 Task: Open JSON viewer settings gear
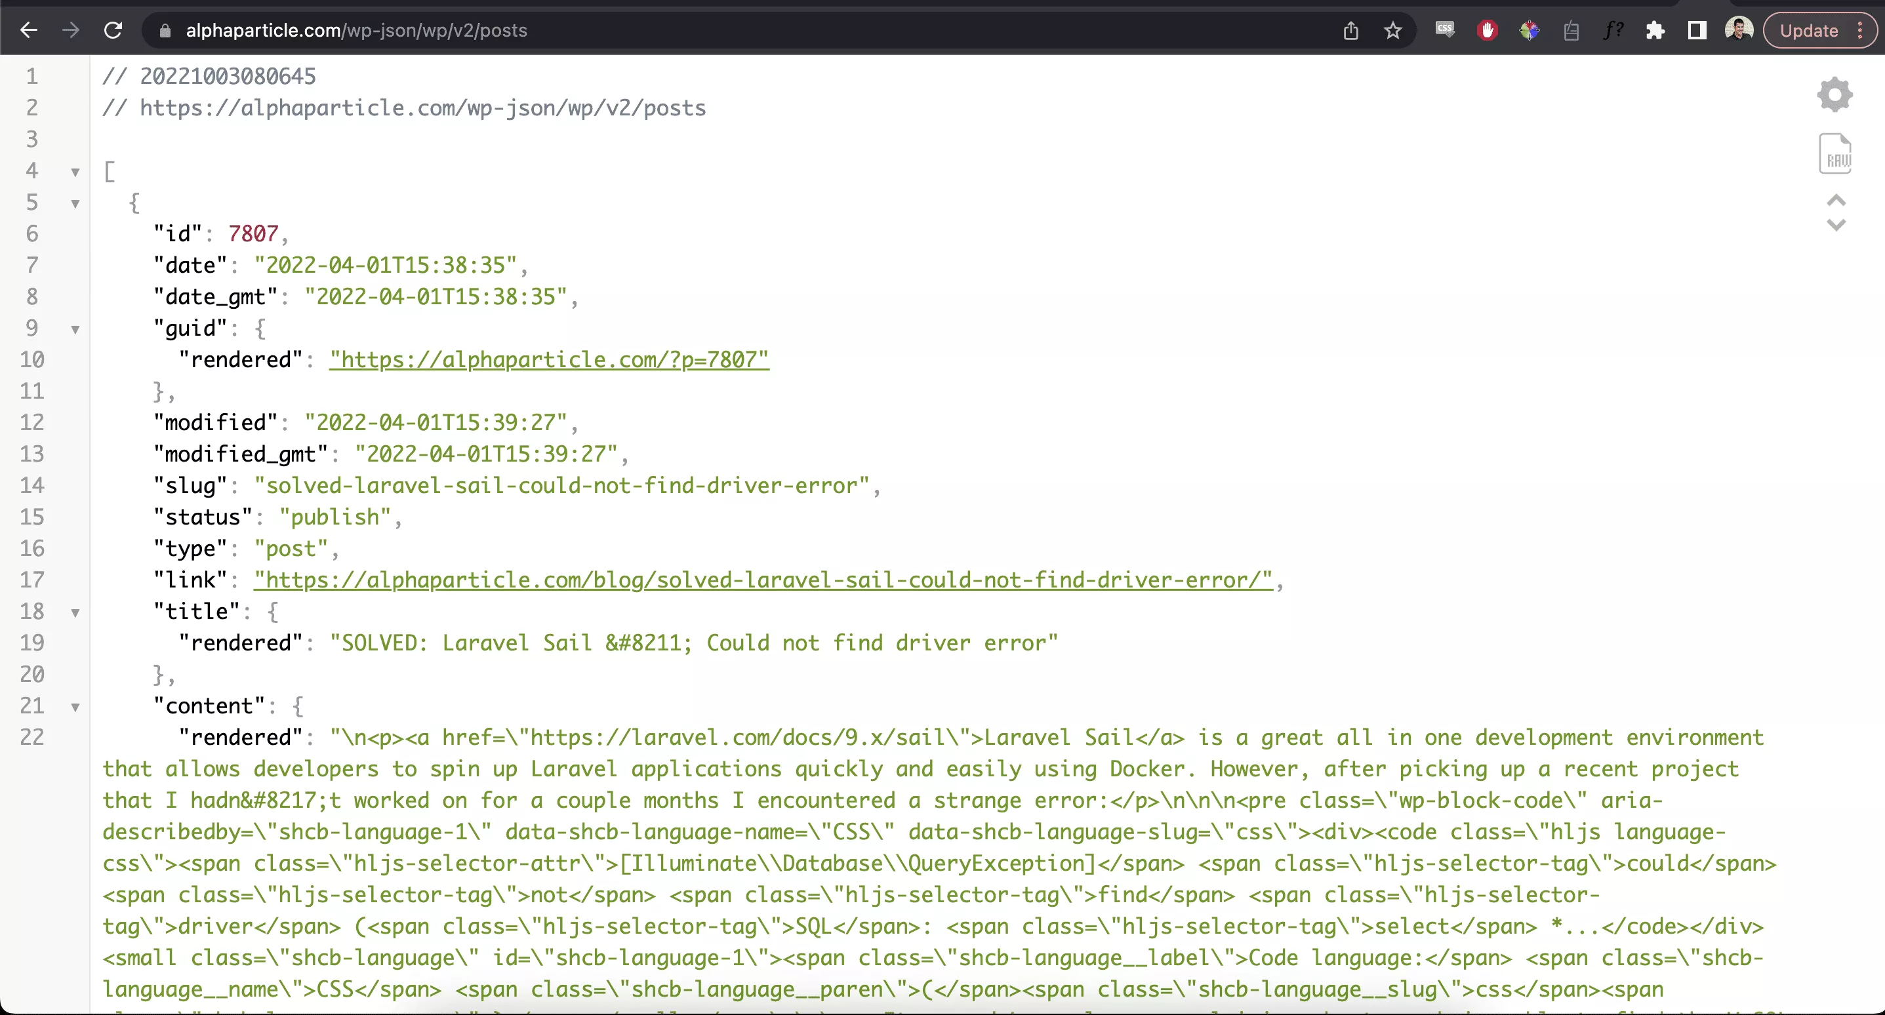tap(1835, 94)
